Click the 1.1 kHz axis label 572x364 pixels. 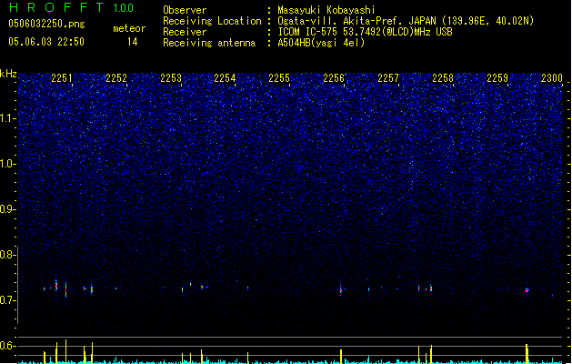[8, 118]
